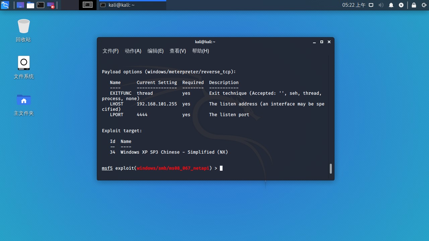Click the text windows/smb/ms08_067_netapi in prompt

173,168
